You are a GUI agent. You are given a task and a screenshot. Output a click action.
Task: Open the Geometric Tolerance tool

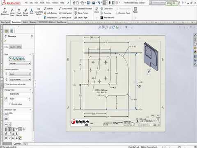point(83,9)
